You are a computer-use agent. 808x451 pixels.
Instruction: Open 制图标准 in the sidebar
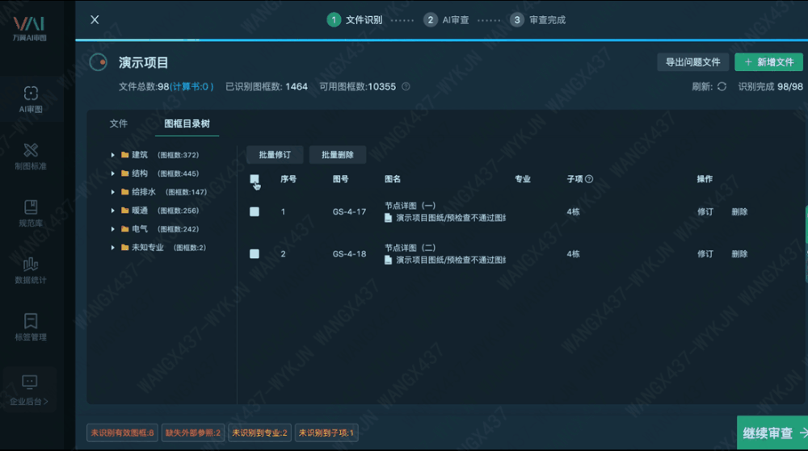pos(31,150)
